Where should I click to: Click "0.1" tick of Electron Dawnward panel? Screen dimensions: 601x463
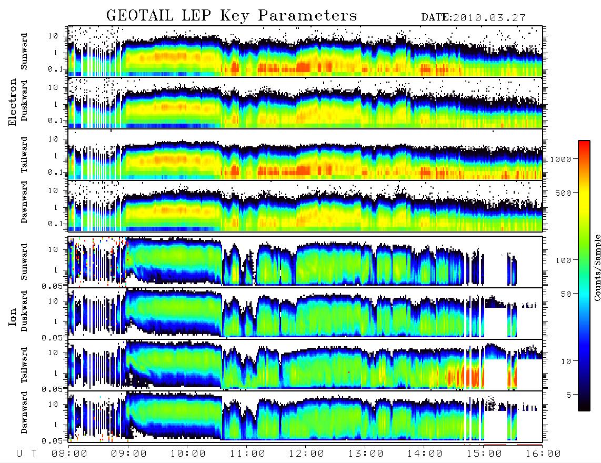coord(56,224)
